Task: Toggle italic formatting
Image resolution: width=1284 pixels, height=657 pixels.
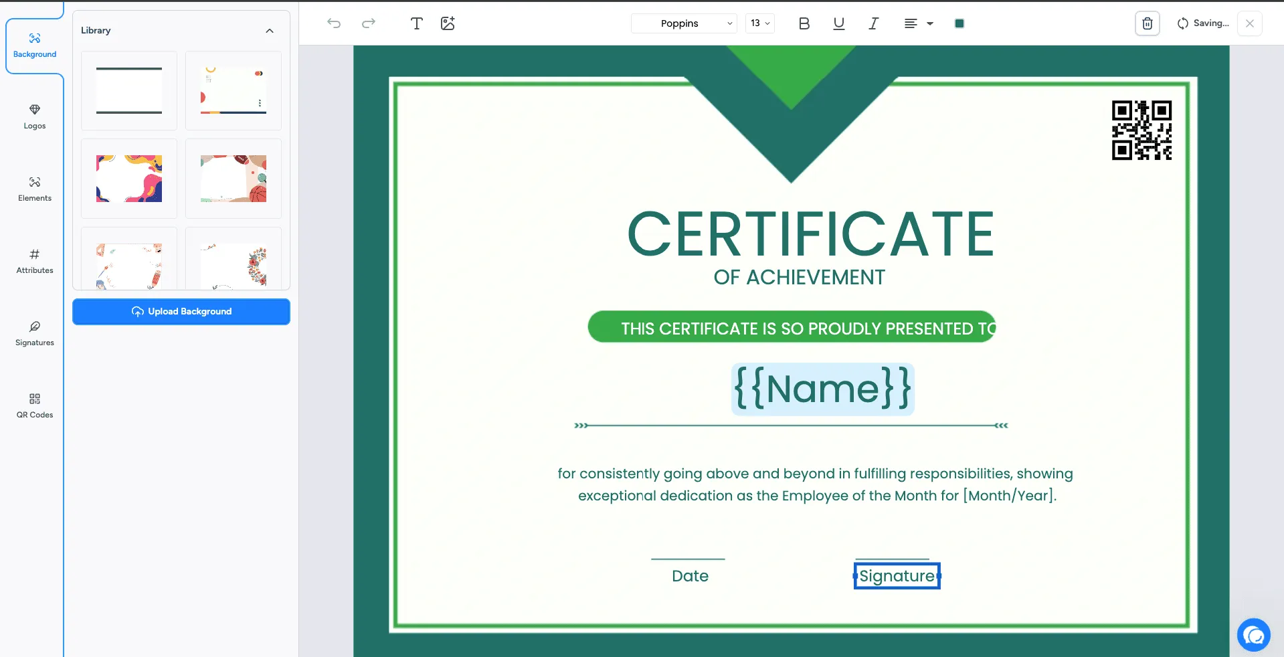Action: (x=873, y=23)
